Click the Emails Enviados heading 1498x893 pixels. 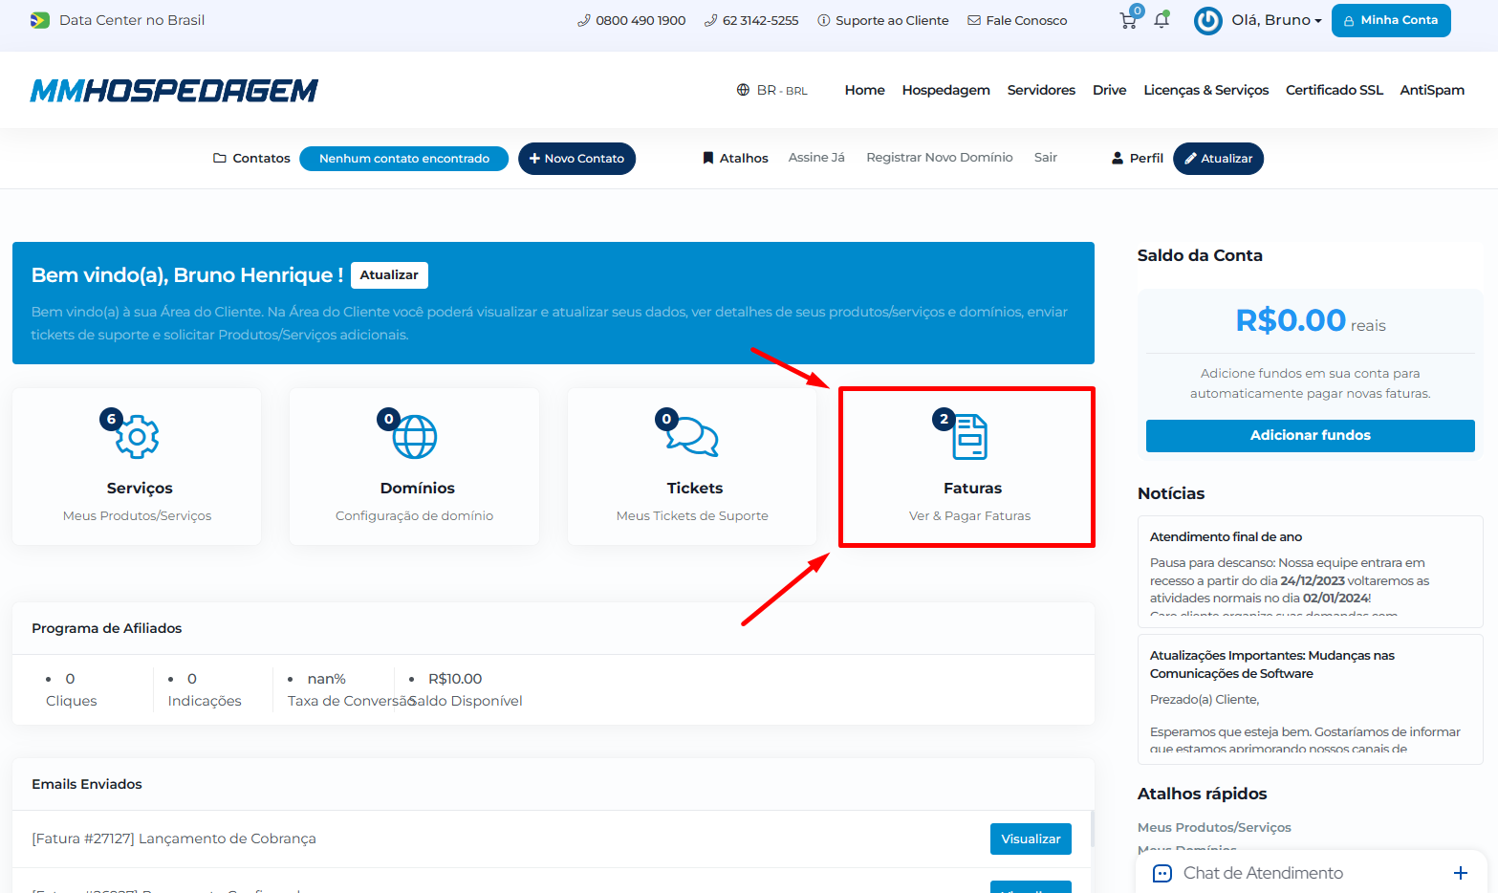pos(86,784)
